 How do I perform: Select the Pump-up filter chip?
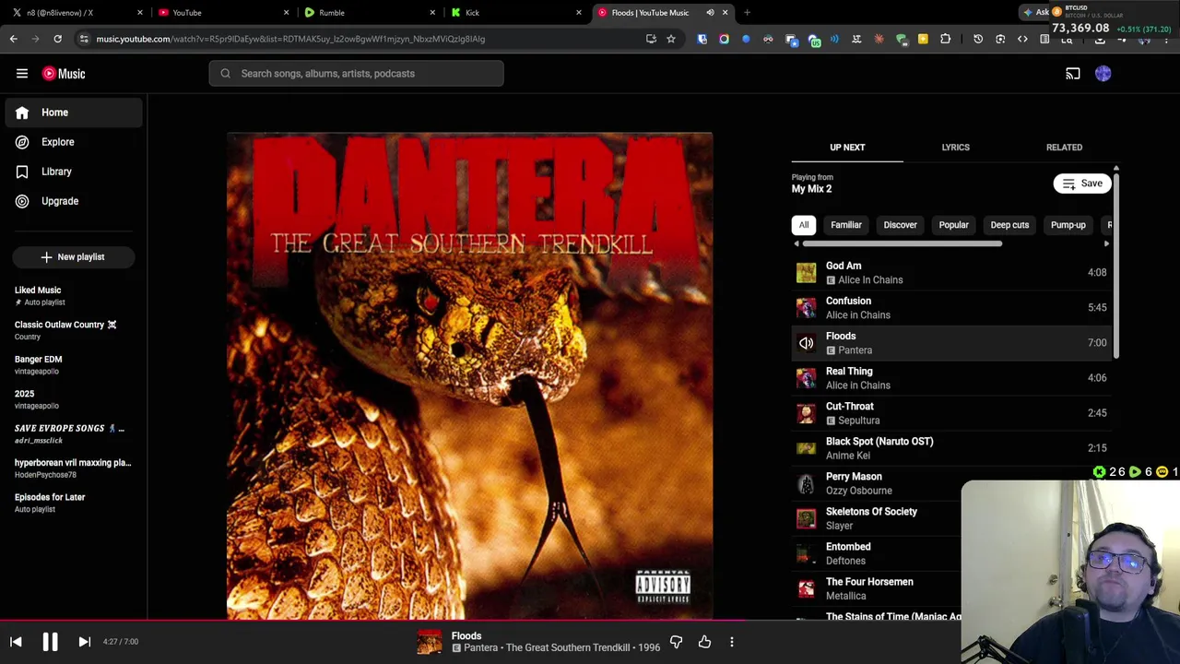[1068, 225]
